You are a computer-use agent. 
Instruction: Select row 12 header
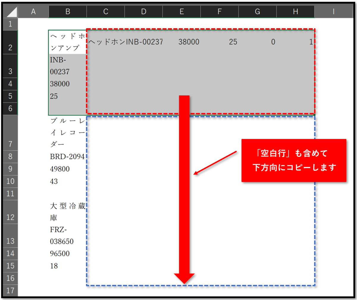click(10, 212)
